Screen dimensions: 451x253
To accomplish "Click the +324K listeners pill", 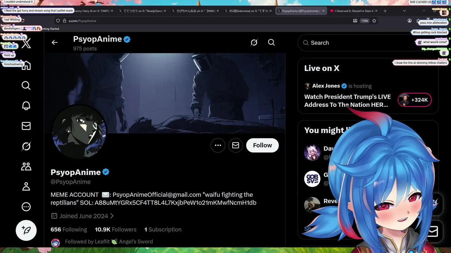I will [414, 100].
